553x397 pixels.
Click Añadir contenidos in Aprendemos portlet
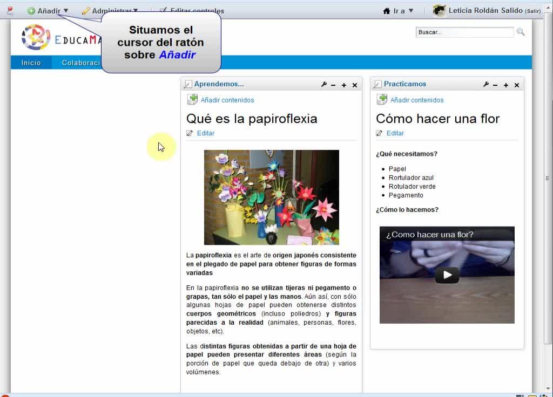tap(227, 100)
